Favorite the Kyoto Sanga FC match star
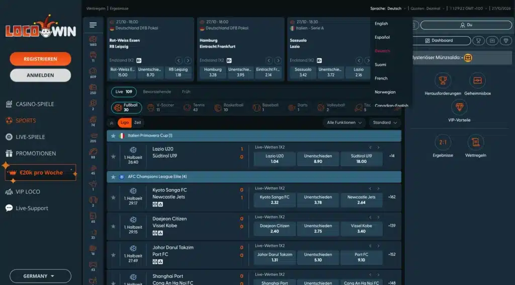The width and height of the screenshot is (515, 285). pyautogui.click(x=113, y=197)
